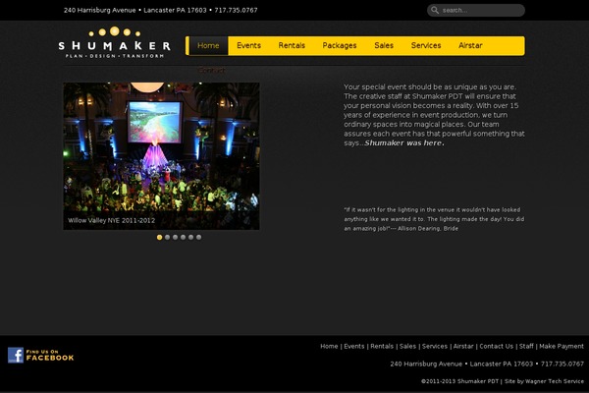Open Services in the yellow navbar
Image resolution: width=589 pixels, height=393 pixels.
(426, 45)
